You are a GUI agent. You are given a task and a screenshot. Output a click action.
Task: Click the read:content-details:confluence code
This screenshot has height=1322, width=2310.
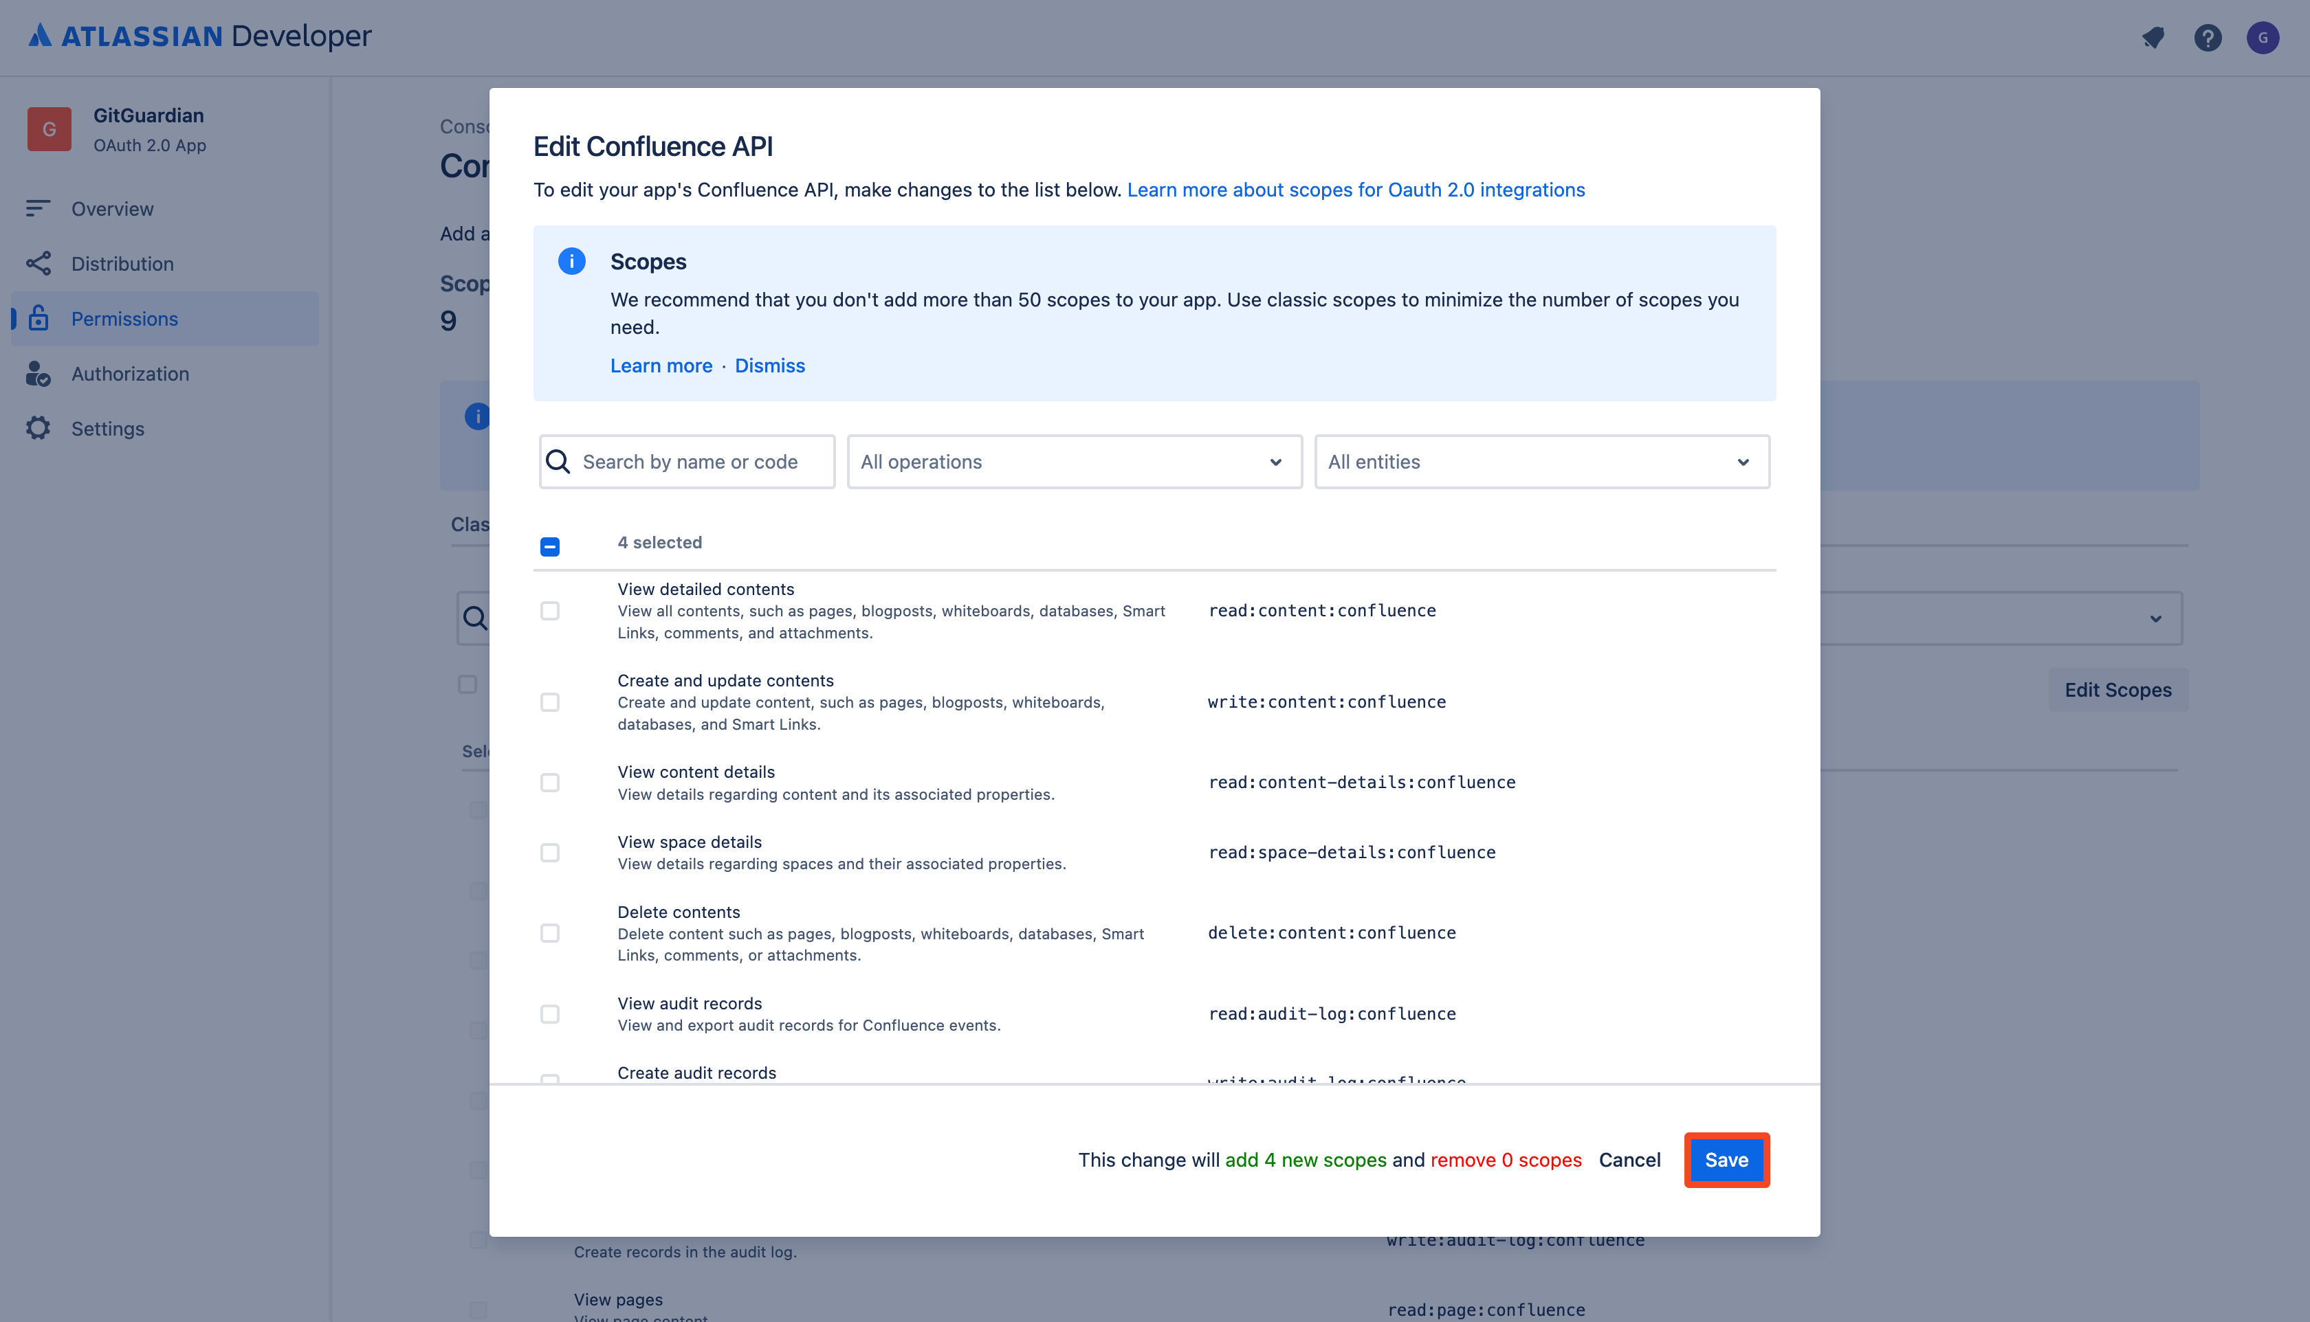pos(1362,782)
